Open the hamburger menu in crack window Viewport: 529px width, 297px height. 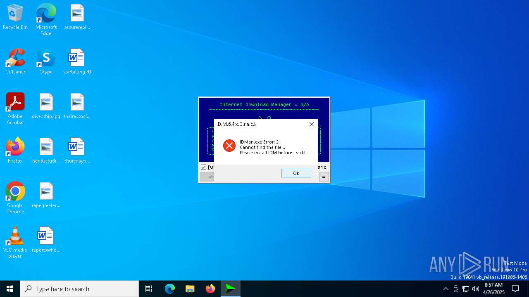(x=324, y=177)
